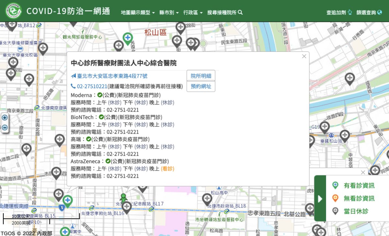This screenshot has height=236, width=389.
Task: Click the search magnifier icon in navbar
Action: tap(240, 12)
